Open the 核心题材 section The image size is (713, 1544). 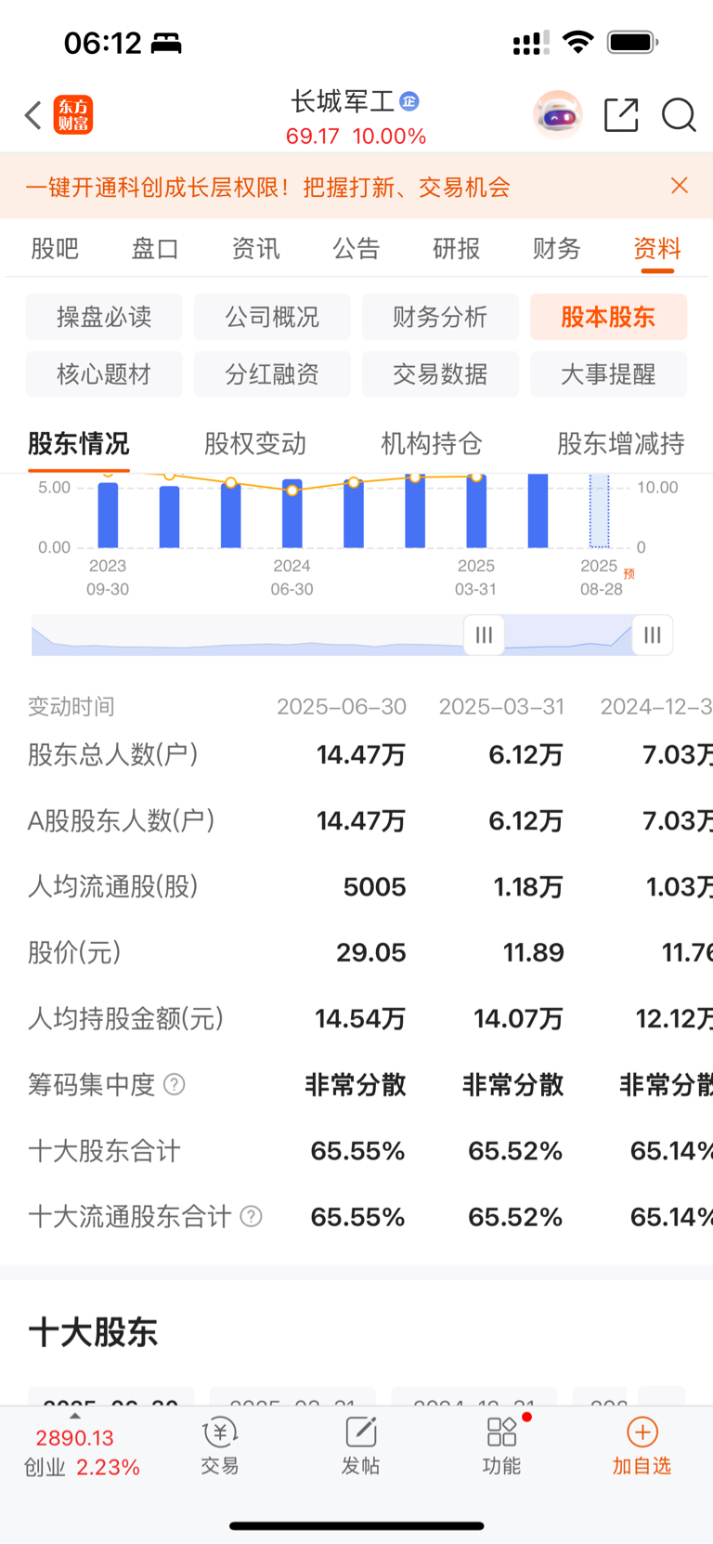point(104,374)
